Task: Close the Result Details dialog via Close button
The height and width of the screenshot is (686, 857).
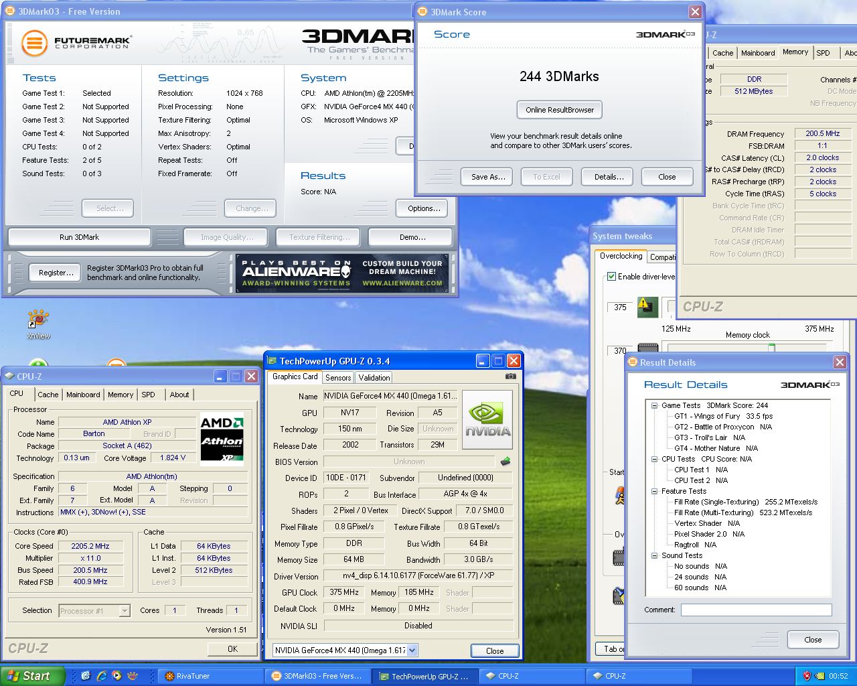Action: tap(813, 640)
